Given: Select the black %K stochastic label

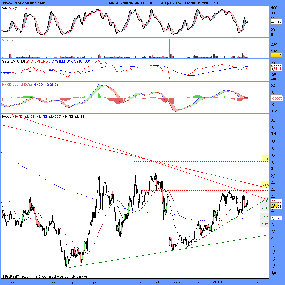Looking at the screenshot, I should point(5,8).
